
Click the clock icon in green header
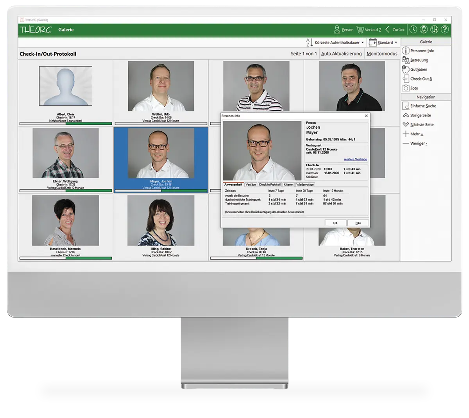point(413,30)
